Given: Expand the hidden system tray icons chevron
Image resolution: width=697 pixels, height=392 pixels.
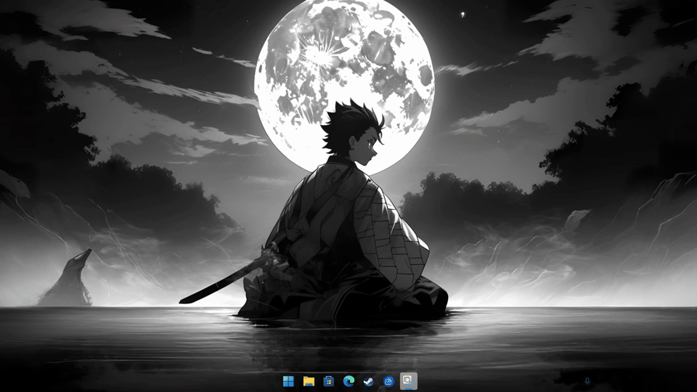Looking at the screenshot, I should [x=544, y=381].
